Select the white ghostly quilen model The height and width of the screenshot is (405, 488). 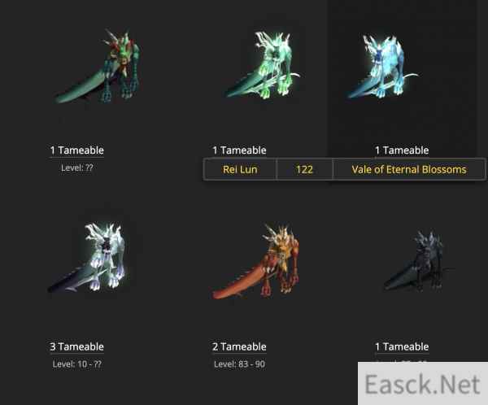click(87, 258)
